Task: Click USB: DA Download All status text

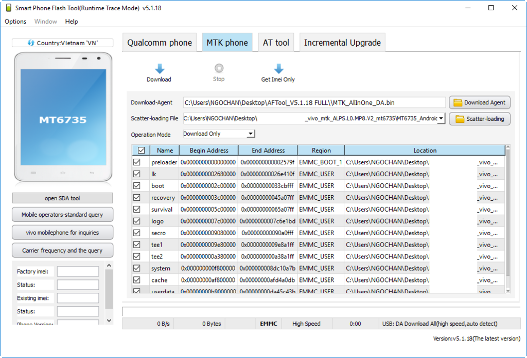Action: click(x=440, y=324)
